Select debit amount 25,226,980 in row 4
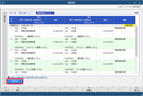The width and height of the screenshot is (143, 96). [58, 64]
